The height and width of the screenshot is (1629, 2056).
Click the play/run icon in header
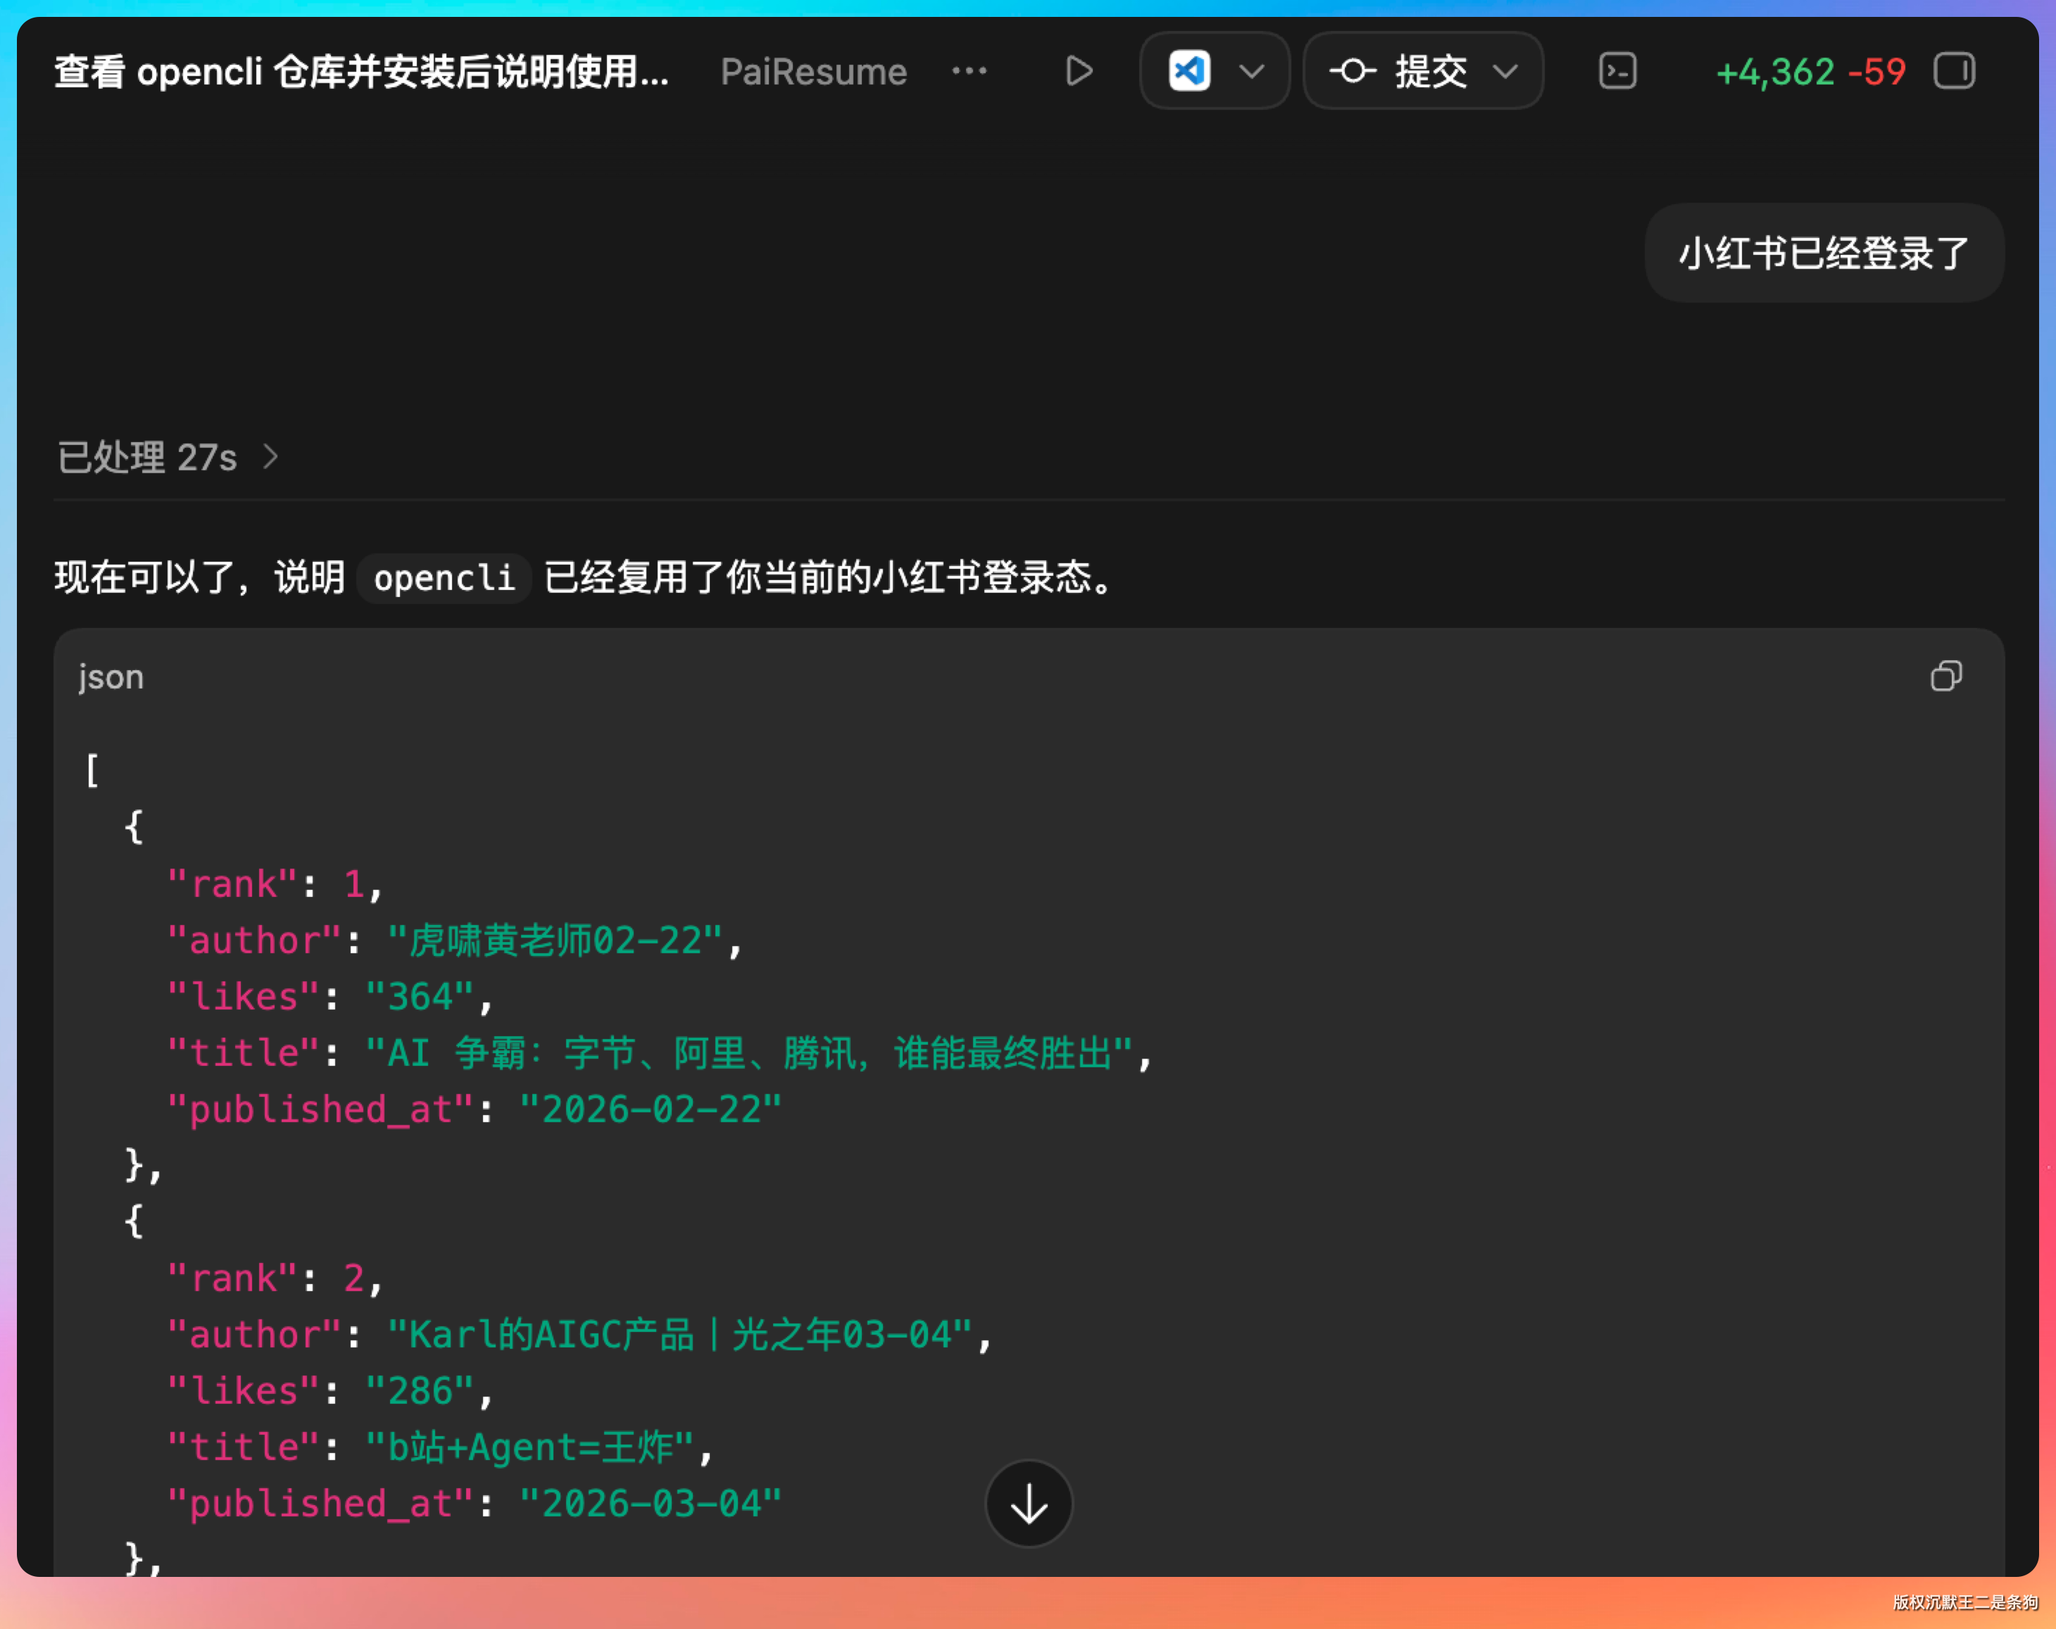coord(1079,72)
